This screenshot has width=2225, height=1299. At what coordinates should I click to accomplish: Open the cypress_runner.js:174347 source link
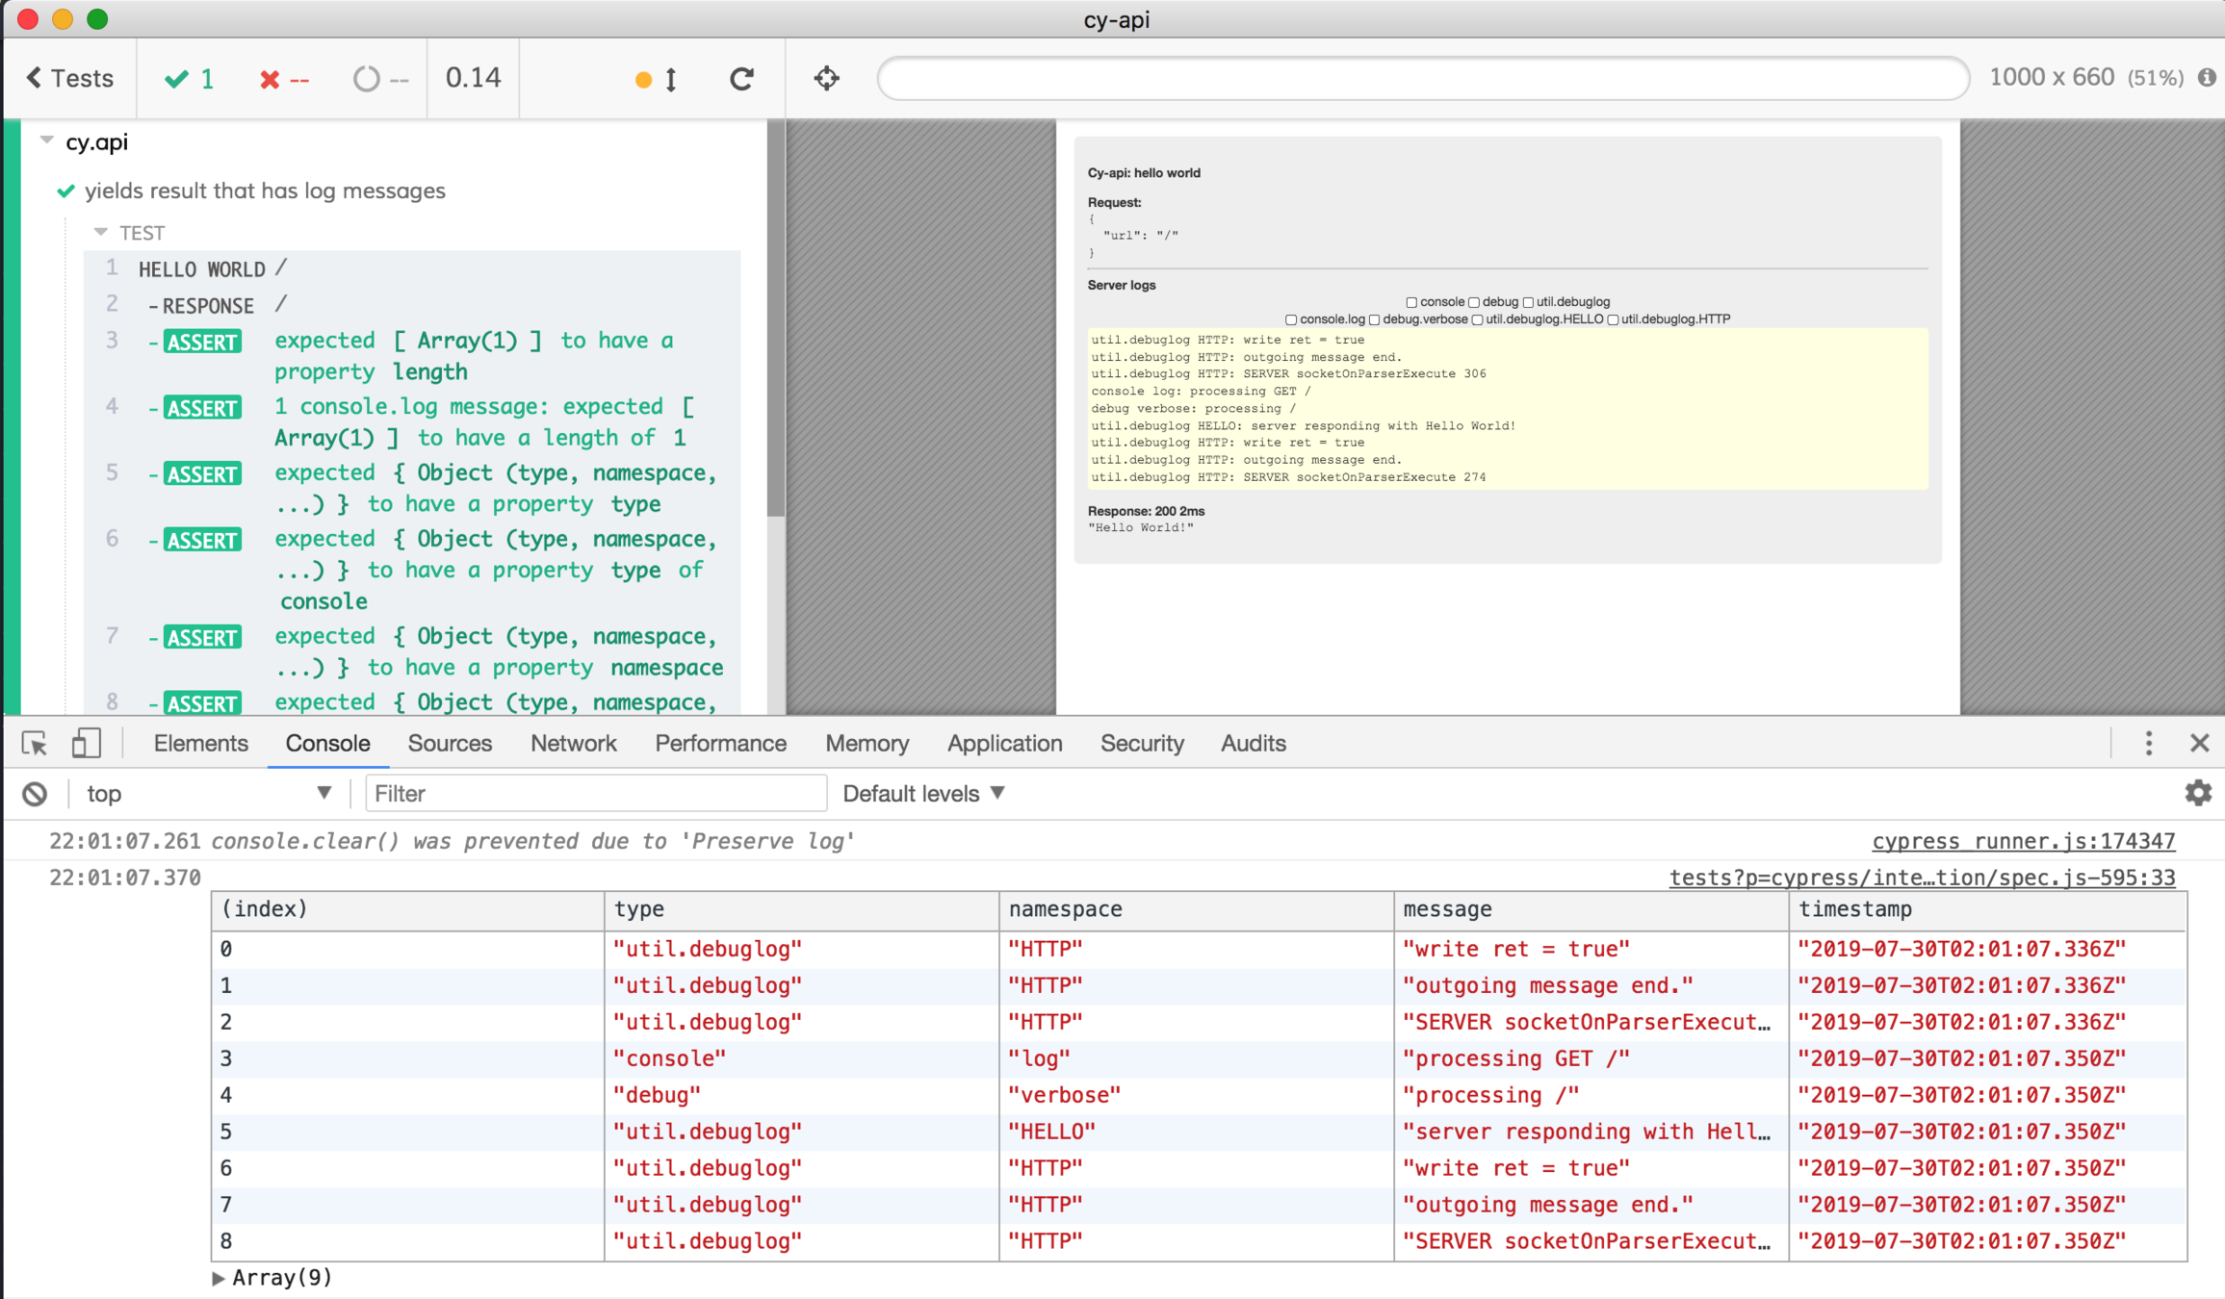tap(2023, 842)
